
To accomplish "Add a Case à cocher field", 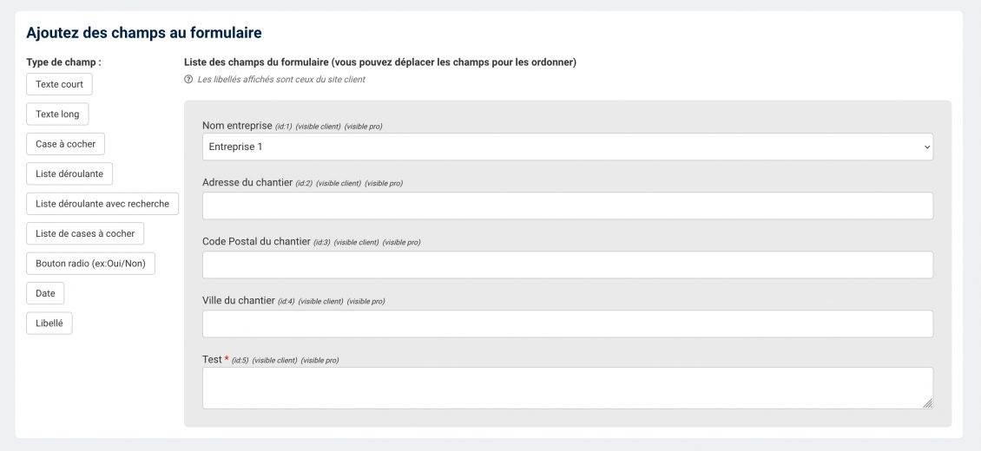I will pos(65,144).
